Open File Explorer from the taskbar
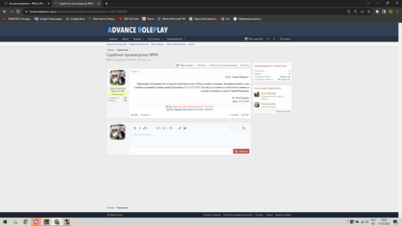The height and width of the screenshot is (226, 402). (x=15, y=222)
